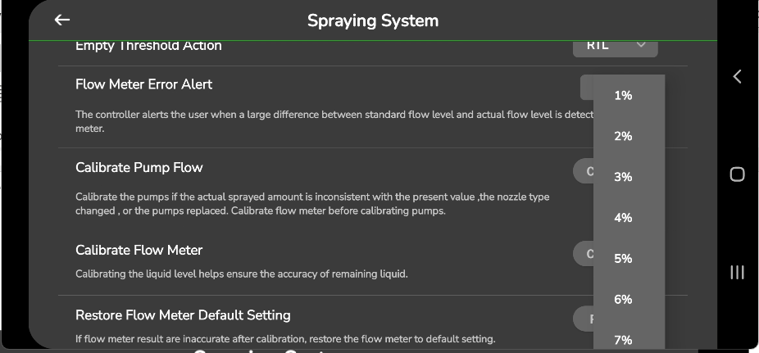This screenshot has width=759, height=353.
Task: Choose the 6% entry
Action: [x=623, y=300]
